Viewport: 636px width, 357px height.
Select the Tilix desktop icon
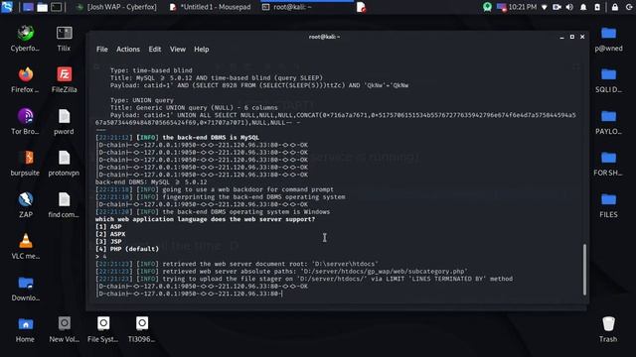tap(64, 39)
